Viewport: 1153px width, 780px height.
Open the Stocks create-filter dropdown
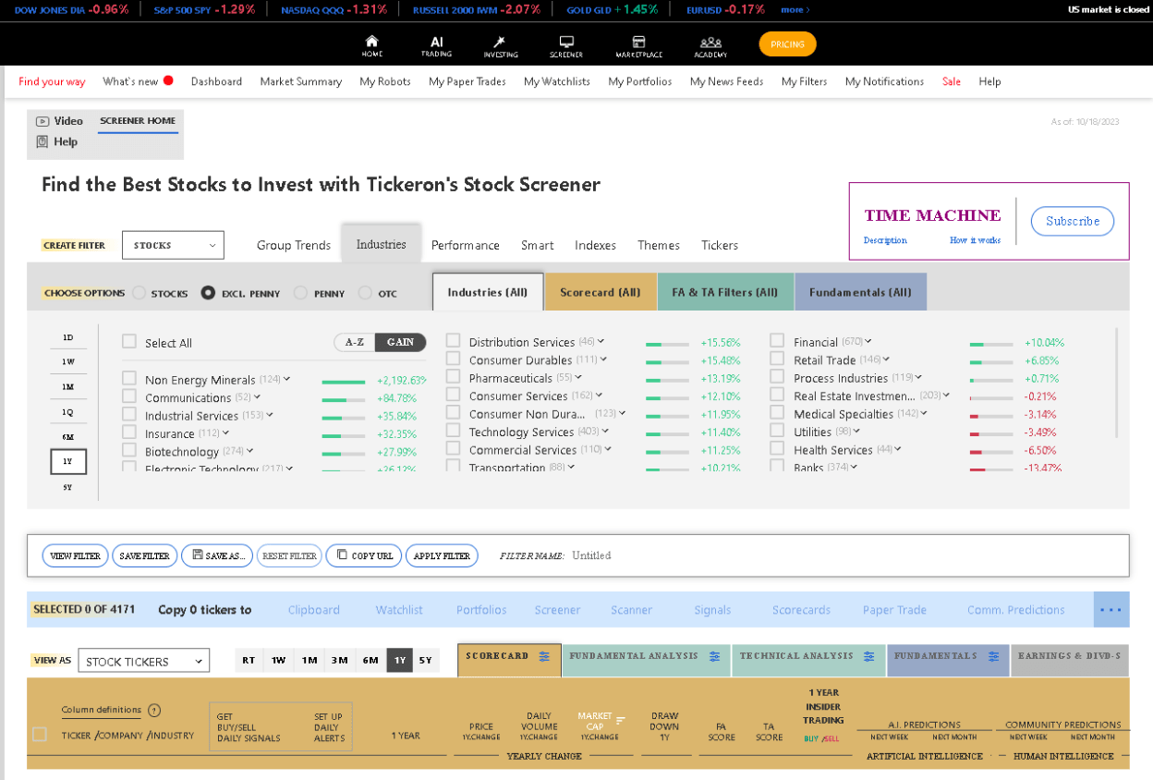pos(173,245)
